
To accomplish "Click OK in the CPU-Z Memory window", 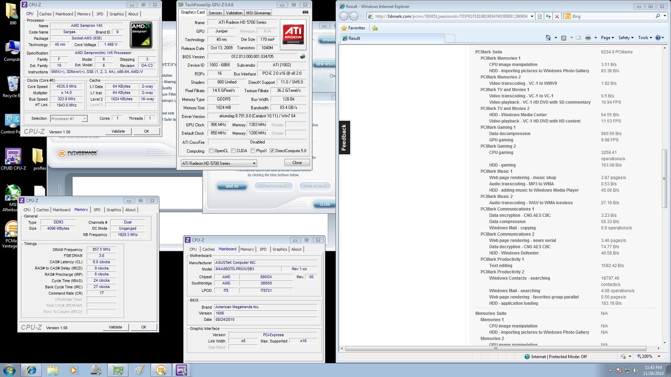I will point(144,327).
